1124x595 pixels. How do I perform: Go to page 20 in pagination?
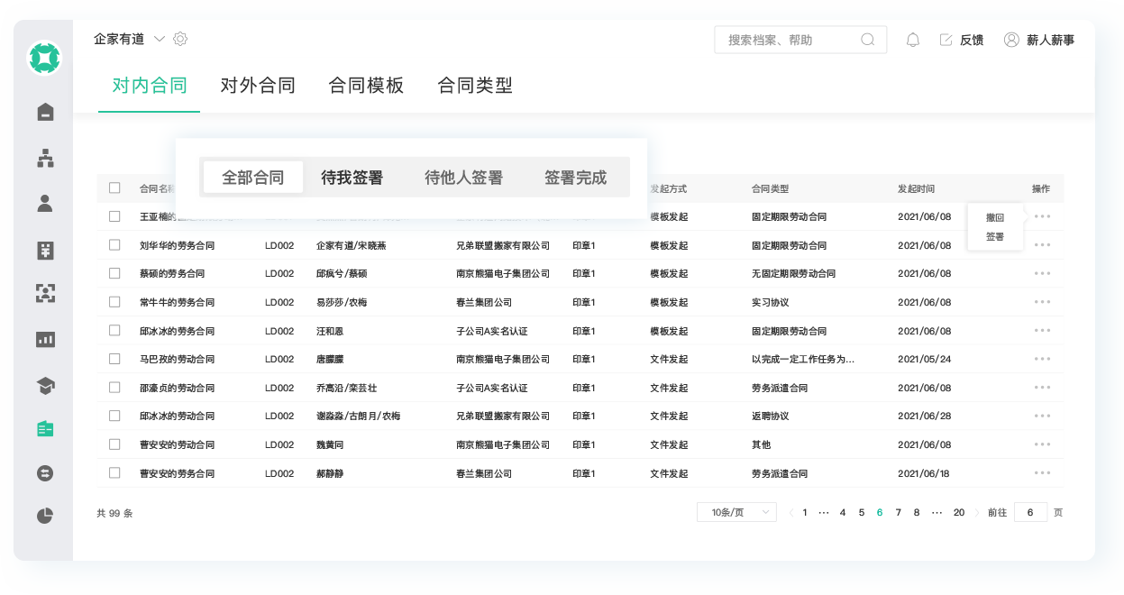[958, 511]
